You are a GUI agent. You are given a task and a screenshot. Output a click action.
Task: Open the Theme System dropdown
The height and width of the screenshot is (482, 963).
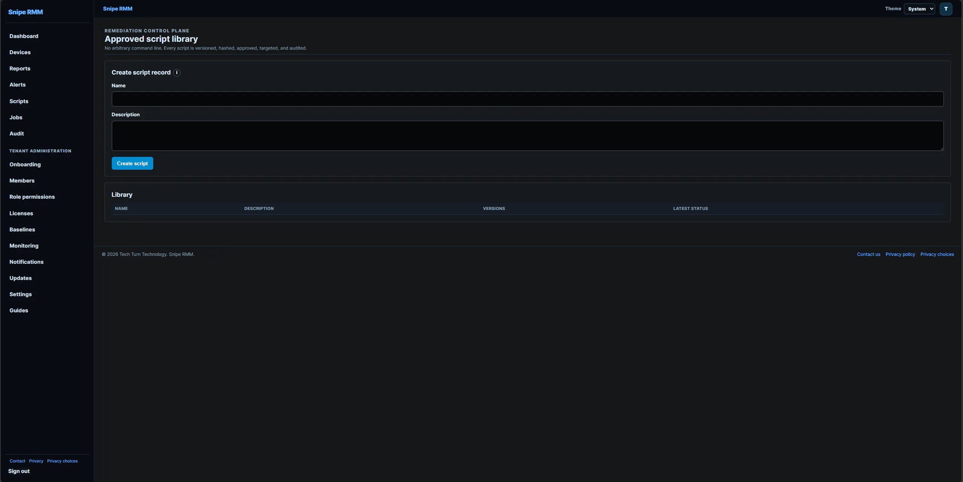(x=919, y=9)
